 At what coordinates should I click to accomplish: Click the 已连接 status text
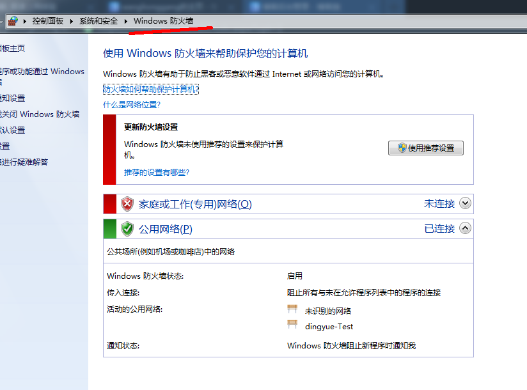439,229
